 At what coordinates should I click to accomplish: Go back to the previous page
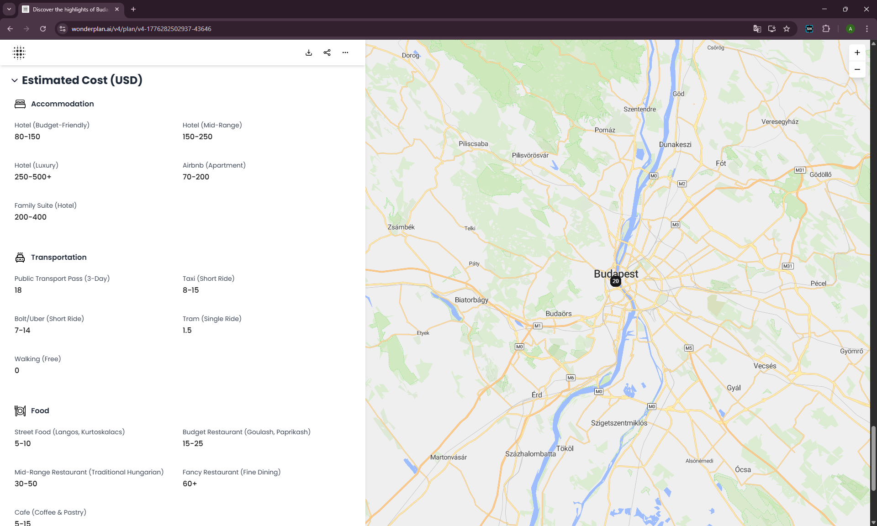[10, 29]
